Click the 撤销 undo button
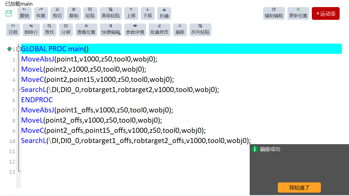 pos(24,13)
